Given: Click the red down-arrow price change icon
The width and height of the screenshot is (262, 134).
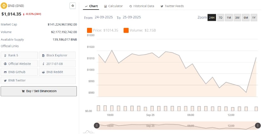Looking at the screenshot, I should (24, 14).
